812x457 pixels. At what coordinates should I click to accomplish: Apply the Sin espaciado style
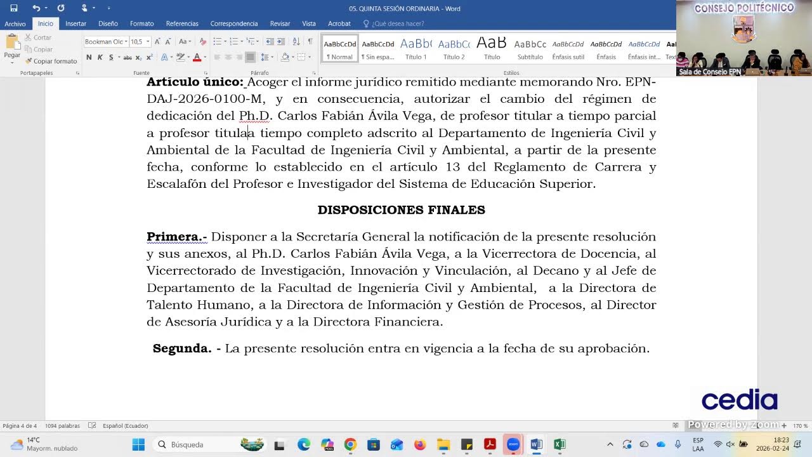(378, 49)
